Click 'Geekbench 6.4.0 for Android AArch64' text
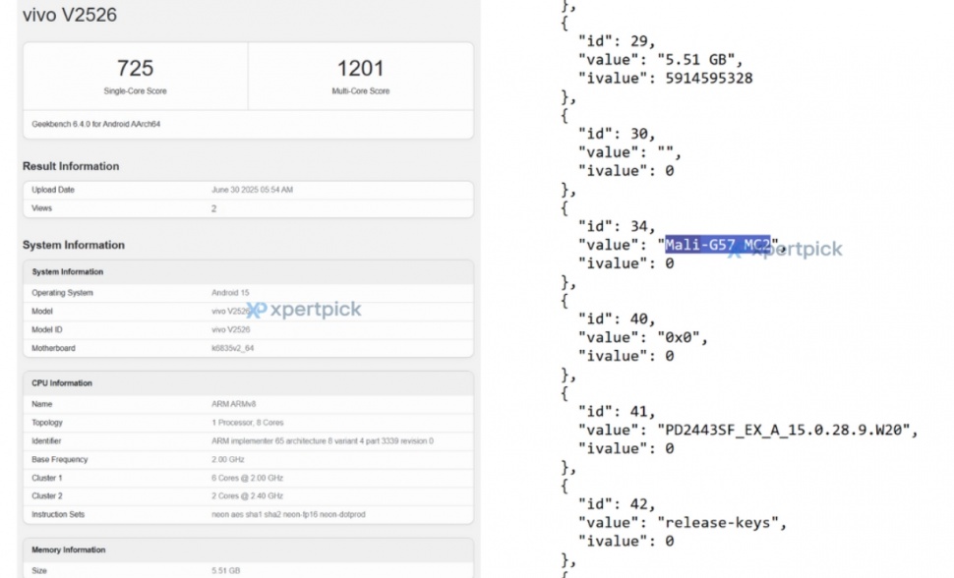Image resolution: width=954 pixels, height=578 pixels. pos(96,124)
